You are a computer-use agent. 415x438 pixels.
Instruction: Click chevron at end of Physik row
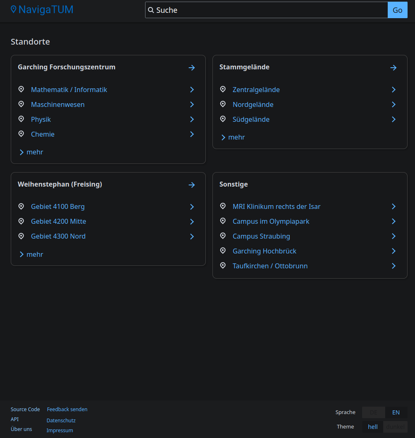192,120
